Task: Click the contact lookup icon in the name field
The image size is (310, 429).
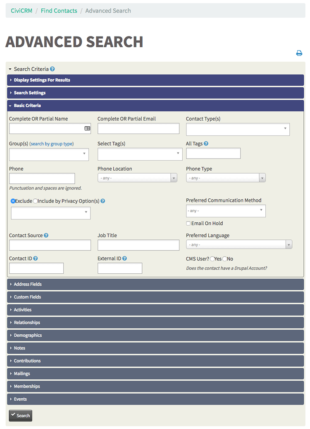Action: tap(87, 128)
